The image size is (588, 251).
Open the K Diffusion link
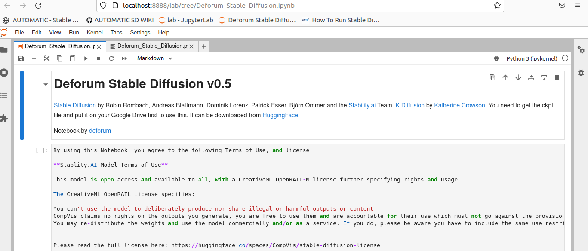coord(410,105)
